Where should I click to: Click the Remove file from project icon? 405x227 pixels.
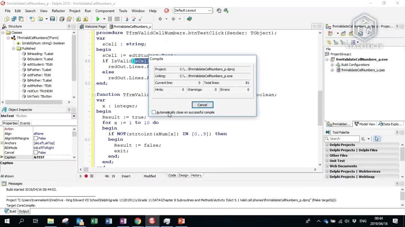pos(85,19)
